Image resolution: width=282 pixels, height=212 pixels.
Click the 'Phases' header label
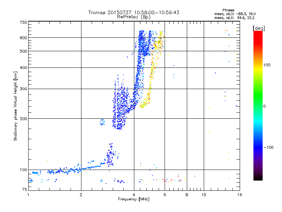228,10
